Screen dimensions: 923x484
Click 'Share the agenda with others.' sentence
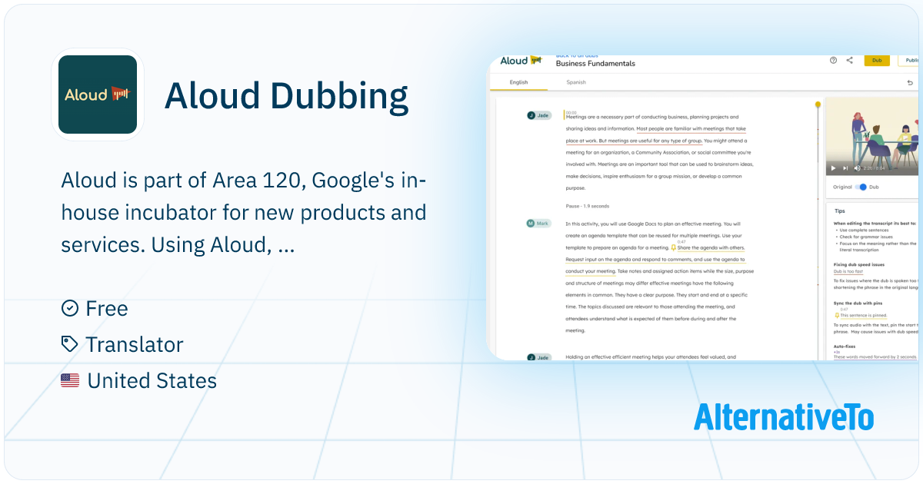click(711, 247)
